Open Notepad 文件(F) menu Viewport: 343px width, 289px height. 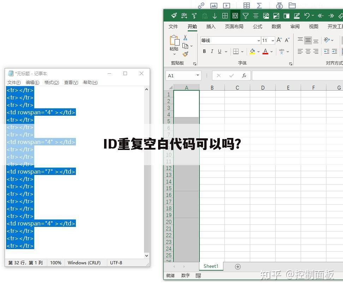[14, 83]
